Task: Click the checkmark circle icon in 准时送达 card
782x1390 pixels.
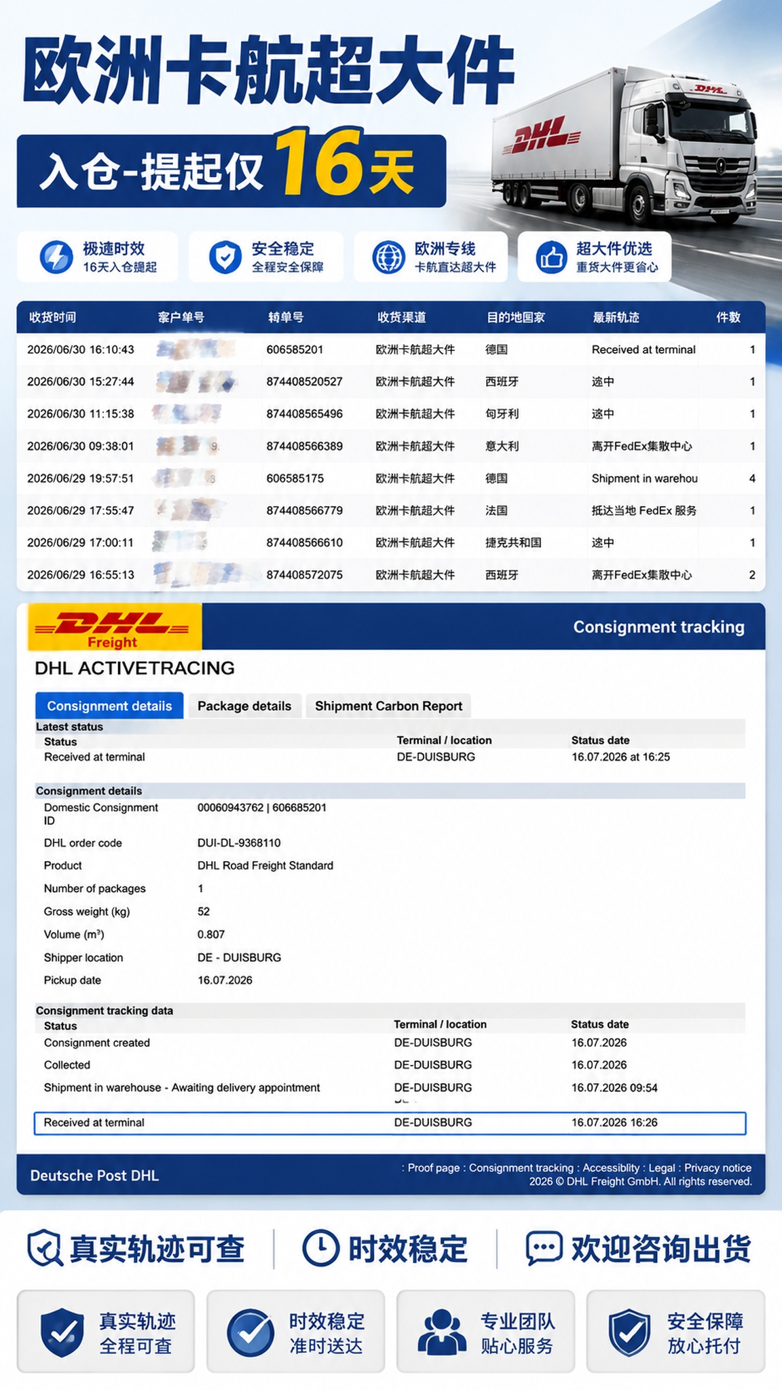Action: tap(250, 1332)
